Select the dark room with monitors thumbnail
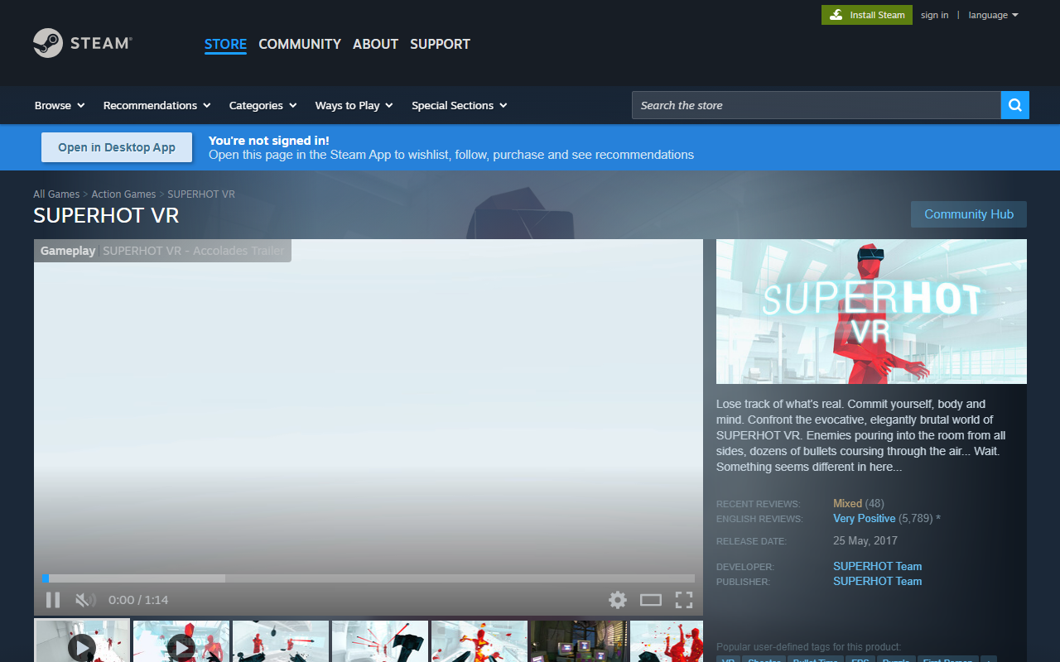This screenshot has width=1060, height=662. point(579,641)
